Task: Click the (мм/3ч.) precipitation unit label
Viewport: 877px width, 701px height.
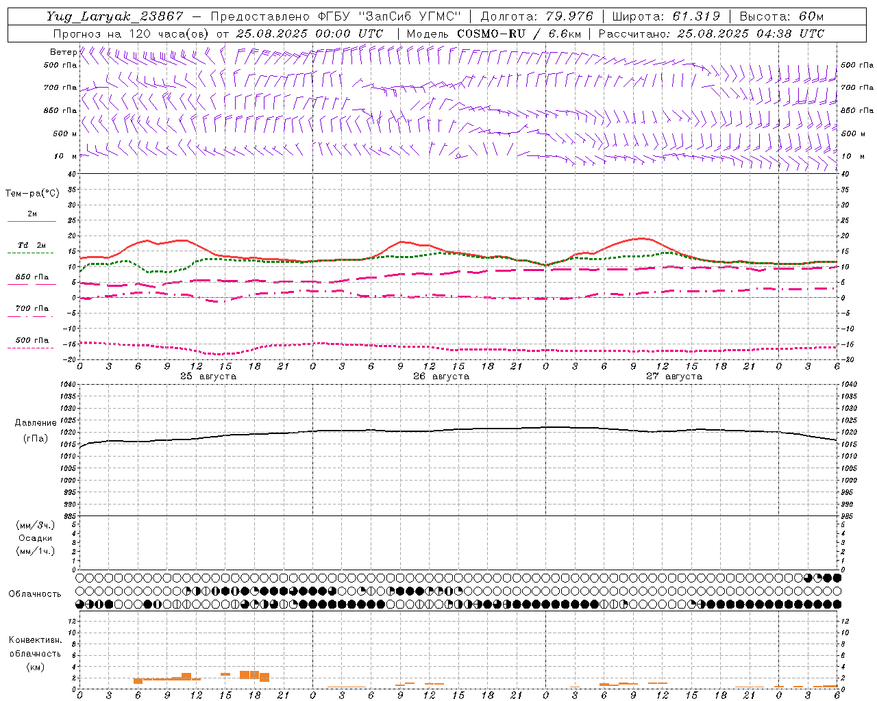Action: (36, 525)
